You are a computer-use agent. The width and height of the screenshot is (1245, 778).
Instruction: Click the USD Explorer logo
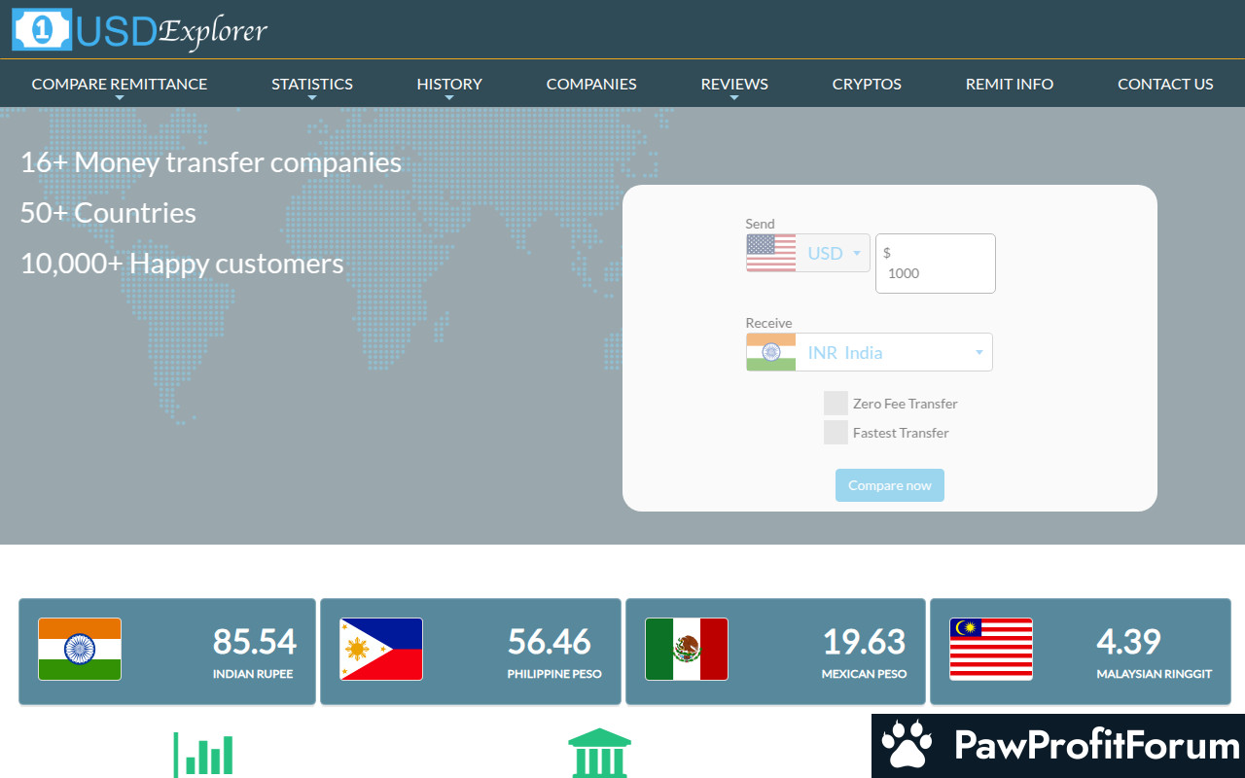point(139,30)
